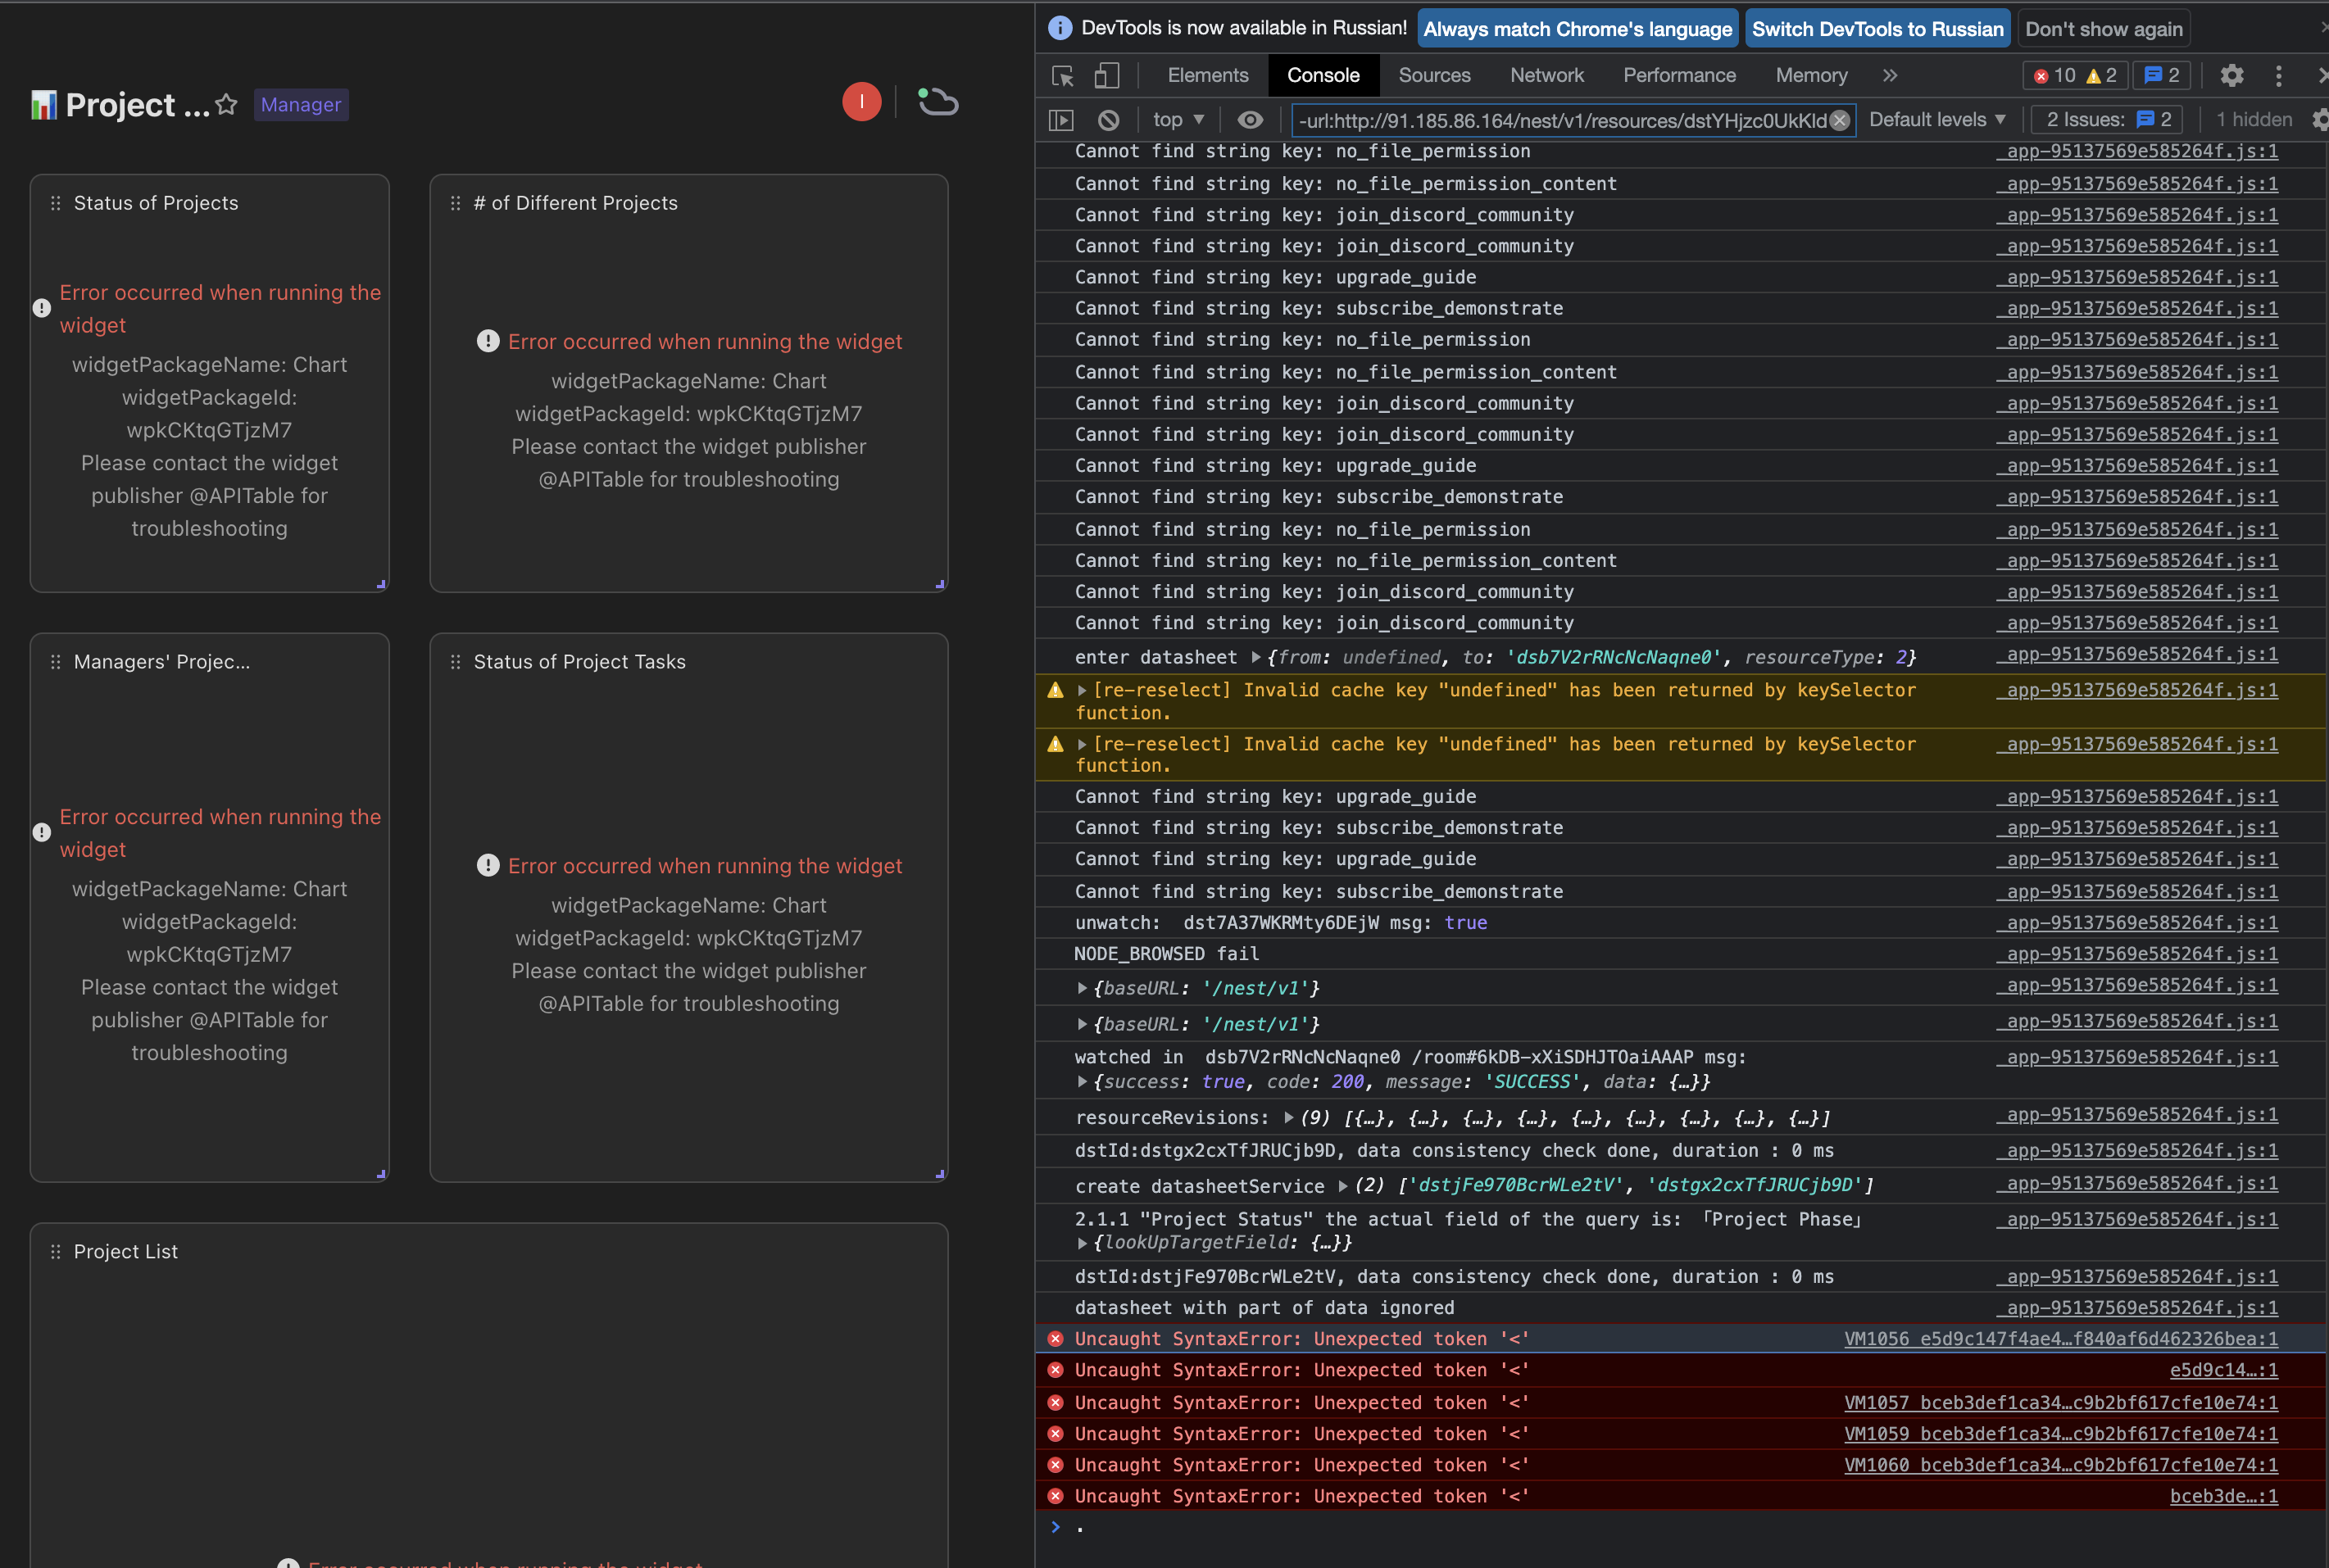Star the Project dashboard as favorite
This screenshot has width=2329, height=1568.
227,104
